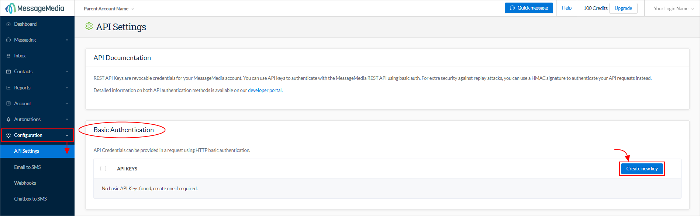Click the Configuration gear icon
The width and height of the screenshot is (700, 216).
pos(8,135)
